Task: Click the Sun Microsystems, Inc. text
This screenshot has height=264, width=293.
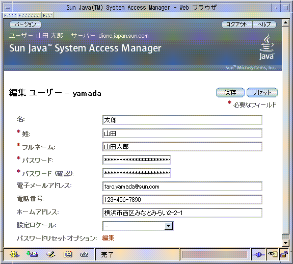Action: [x=251, y=68]
